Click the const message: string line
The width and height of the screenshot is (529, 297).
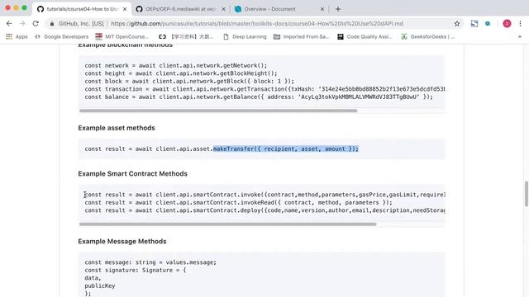click(150, 262)
